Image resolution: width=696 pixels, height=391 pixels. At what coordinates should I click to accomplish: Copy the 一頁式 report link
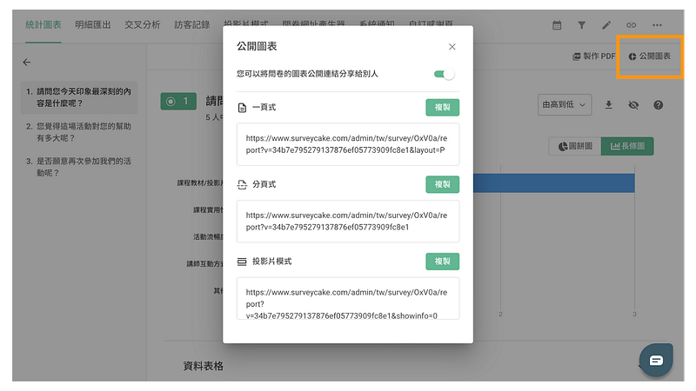(442, 107)
